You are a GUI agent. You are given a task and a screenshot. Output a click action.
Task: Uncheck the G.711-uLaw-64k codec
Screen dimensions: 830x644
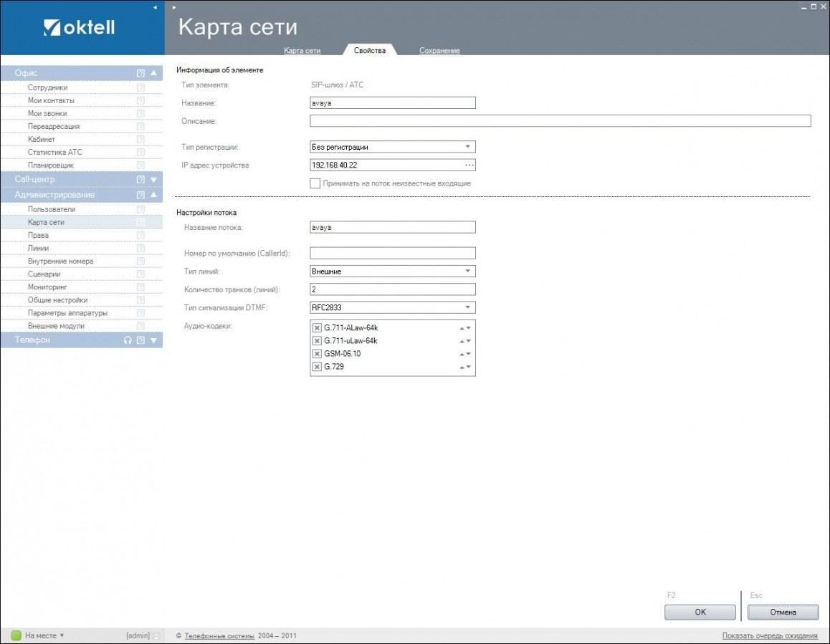pos(317,341)
